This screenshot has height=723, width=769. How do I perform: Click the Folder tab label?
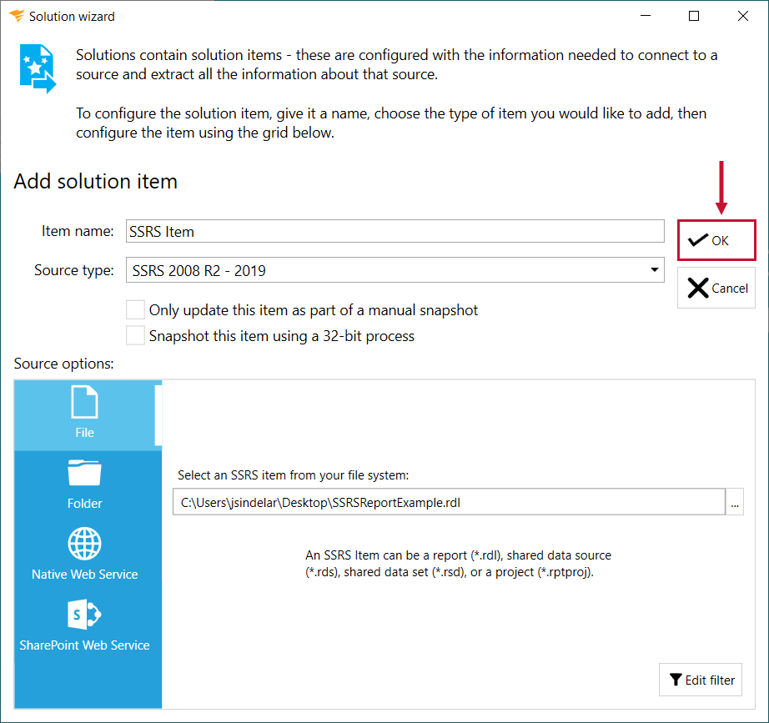(x=84, y=503)
